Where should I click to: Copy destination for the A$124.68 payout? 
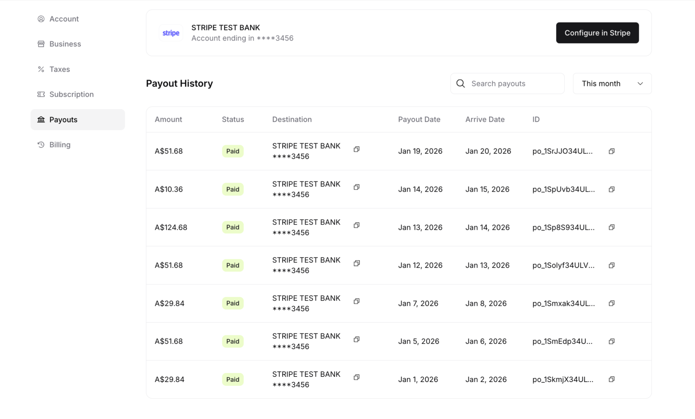(356, 225)
